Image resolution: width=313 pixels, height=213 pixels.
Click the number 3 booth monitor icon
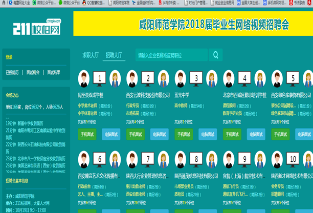(x=196, y=78)
